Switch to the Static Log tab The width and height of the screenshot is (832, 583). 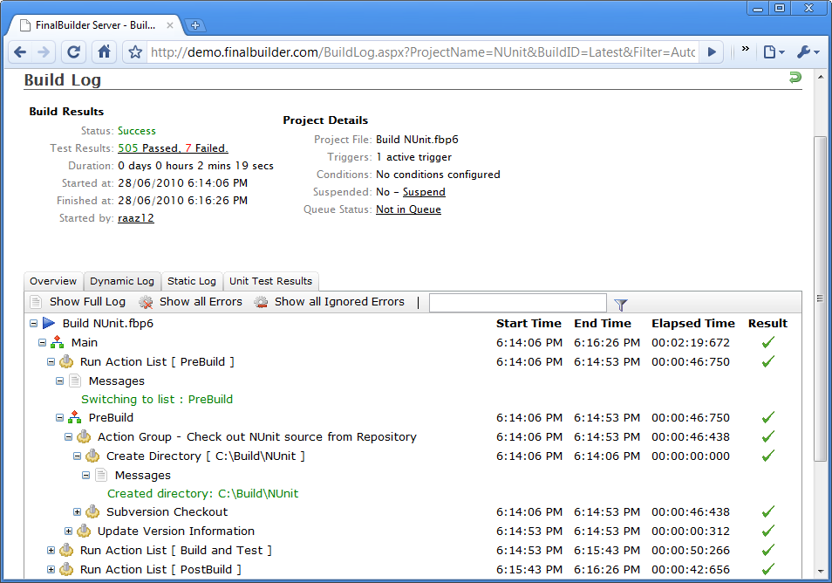(x=192, y=281)
